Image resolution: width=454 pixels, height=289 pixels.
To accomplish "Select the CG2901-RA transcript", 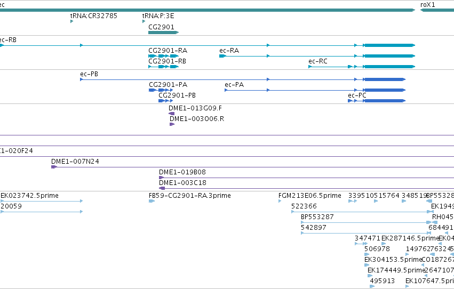I will tap(164, 56).
